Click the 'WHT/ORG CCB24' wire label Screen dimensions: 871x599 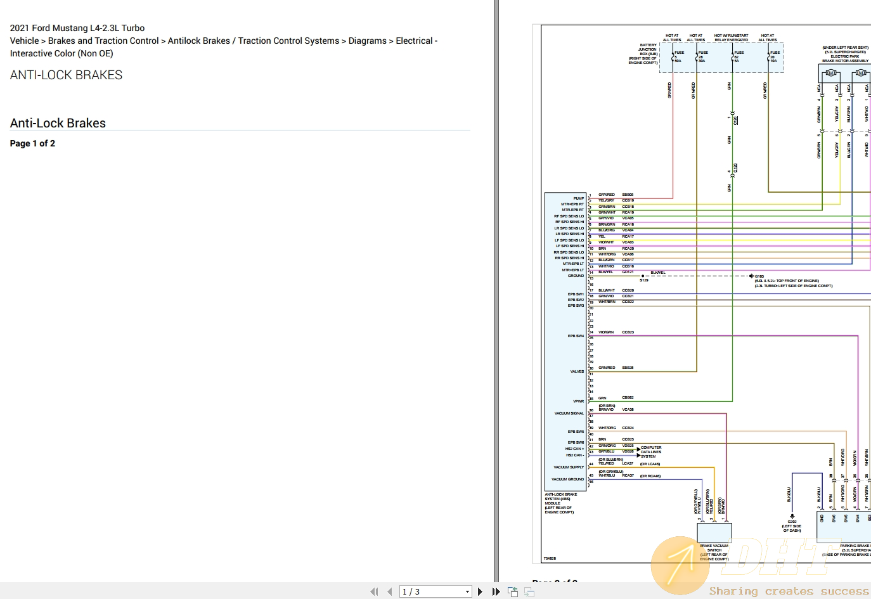(616, 428)
